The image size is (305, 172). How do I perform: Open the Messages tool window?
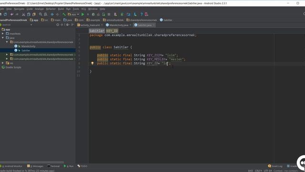coord(35,166)
